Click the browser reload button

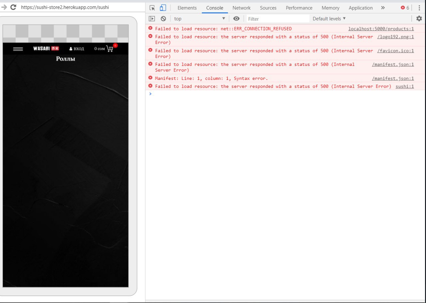click(x=13, y=7)
